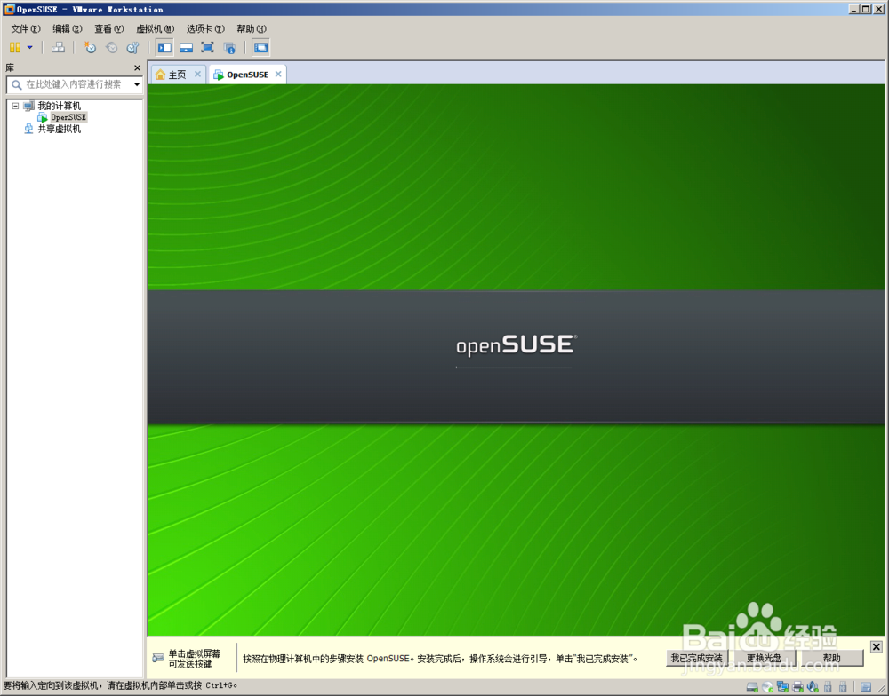Click the greyed revert to snapshot icon
889x696 pixels.
coord(112,48)
